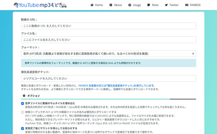217x134 pixels.
Task: Click the FANBOX ticket icon
Action: (x=187, y=5)
